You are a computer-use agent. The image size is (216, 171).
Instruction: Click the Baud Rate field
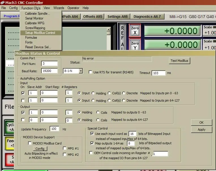point(50,71)
